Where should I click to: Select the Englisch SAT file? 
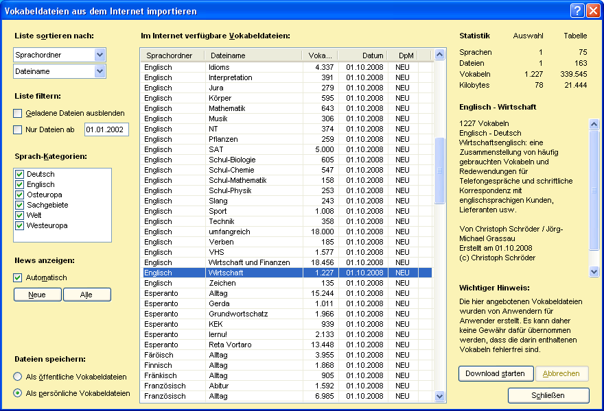(x=288, y=149)
